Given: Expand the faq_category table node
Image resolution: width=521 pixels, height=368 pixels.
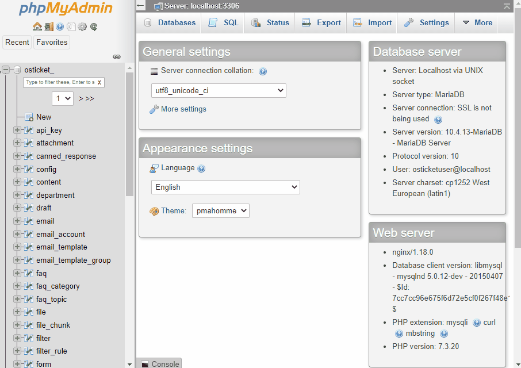Looking at the screenshot, I should pos(17,286).
